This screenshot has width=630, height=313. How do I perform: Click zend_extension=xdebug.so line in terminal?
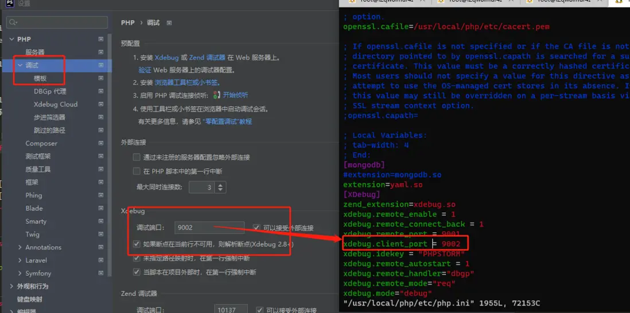coord(399,204)
